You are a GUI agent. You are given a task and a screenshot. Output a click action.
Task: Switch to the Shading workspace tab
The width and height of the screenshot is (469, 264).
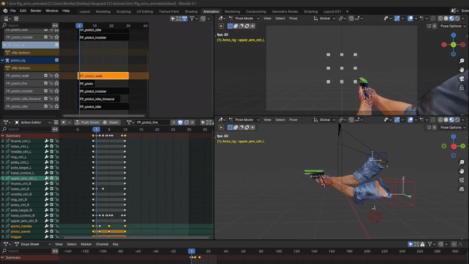click(191, 11)
